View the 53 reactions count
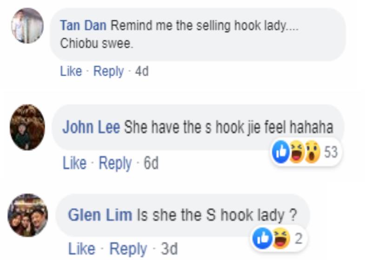Image resolution: width=372 pixels, height=260 pixels. (x=331, y=152)
